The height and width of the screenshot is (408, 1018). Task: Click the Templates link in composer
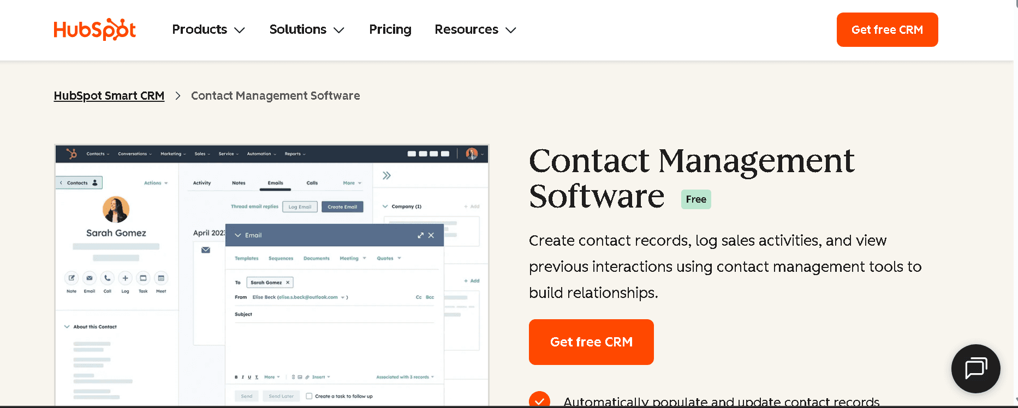(247, 258)
